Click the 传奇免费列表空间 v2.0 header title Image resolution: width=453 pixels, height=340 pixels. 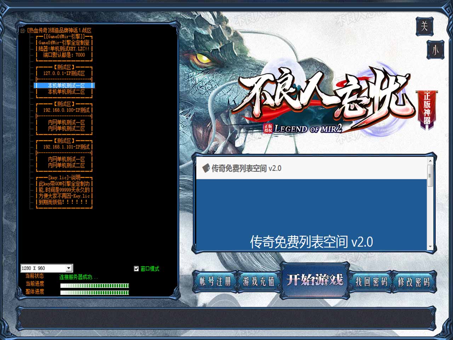(246, 168)
